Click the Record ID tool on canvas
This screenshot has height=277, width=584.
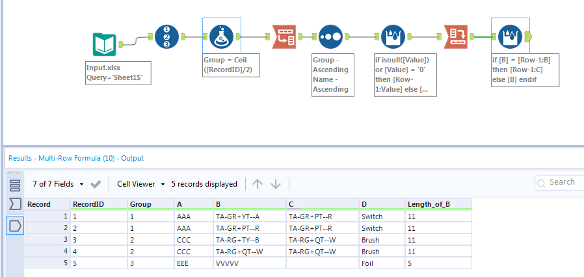(x=166, y=37)
